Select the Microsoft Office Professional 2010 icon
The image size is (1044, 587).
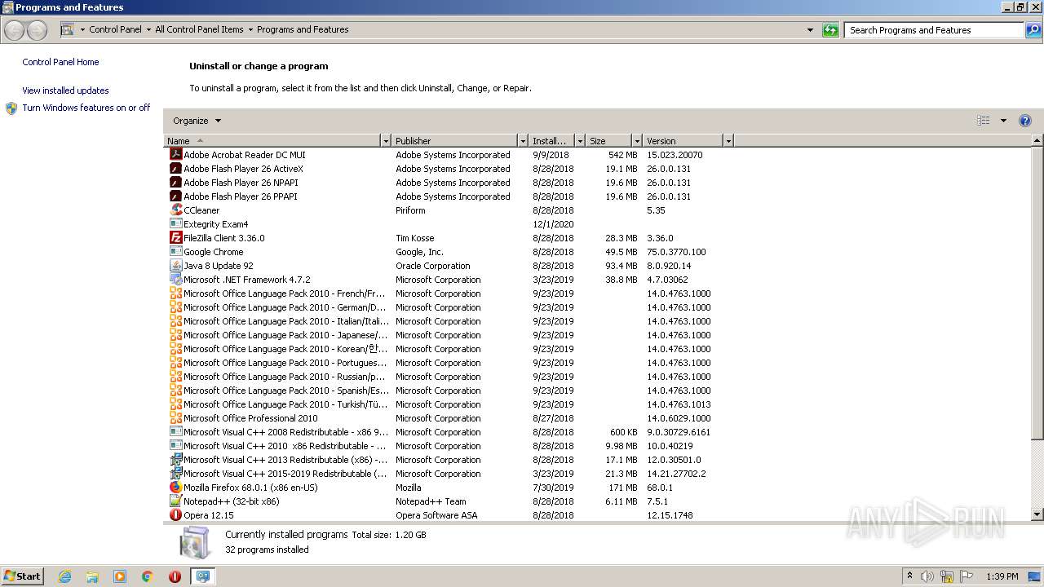[175, 417]
